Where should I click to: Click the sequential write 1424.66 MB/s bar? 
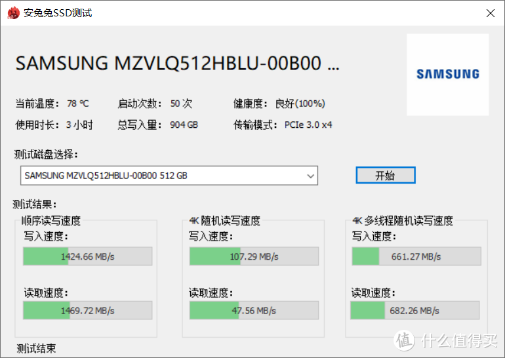pos(88,256)
